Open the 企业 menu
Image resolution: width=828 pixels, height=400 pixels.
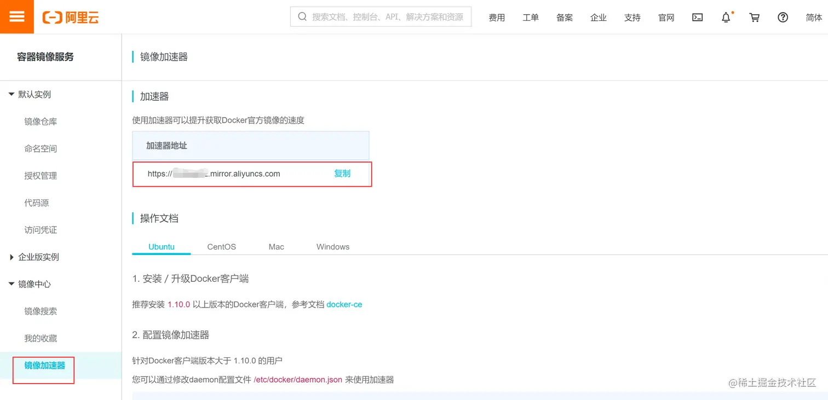pos(599,18)
